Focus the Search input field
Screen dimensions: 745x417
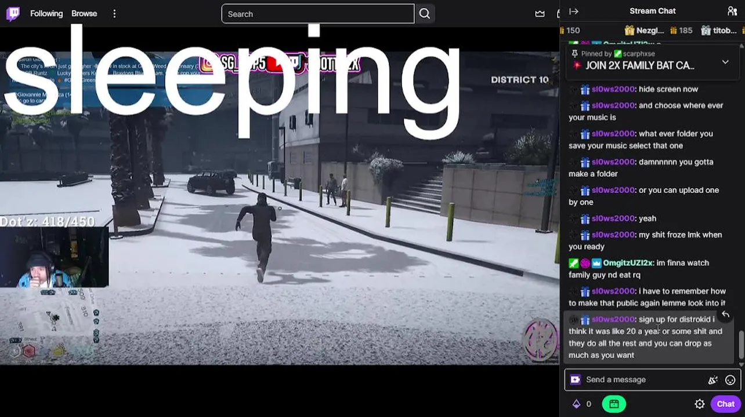coord(318,14)
